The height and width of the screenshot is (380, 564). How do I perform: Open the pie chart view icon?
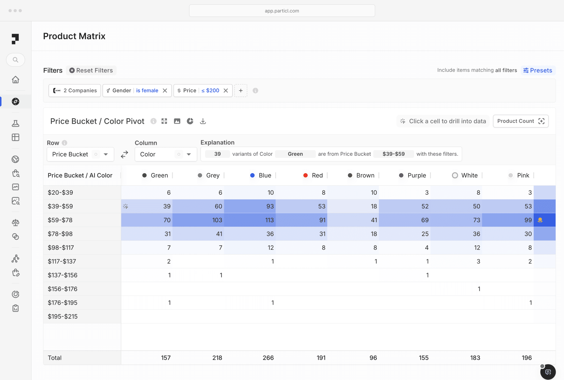point(190,121)
